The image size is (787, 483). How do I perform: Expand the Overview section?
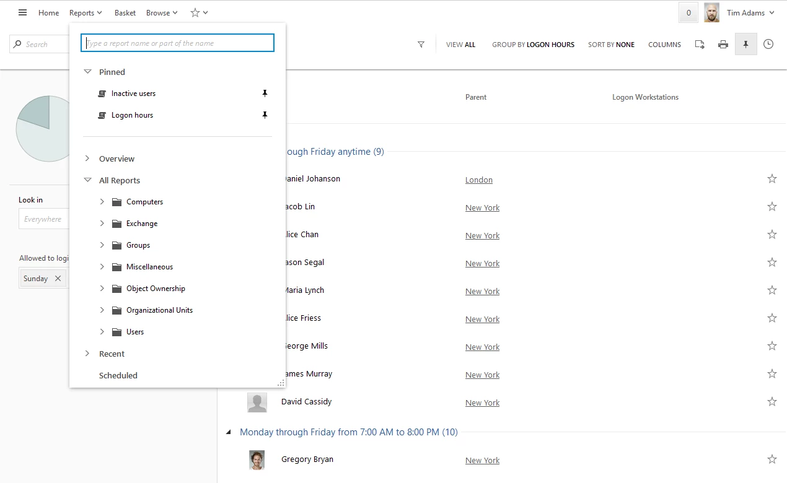click(87, 159)
